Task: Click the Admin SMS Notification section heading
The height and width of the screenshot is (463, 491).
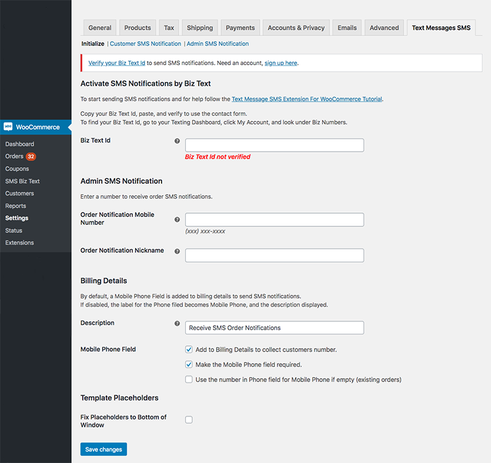Action: 122,181
